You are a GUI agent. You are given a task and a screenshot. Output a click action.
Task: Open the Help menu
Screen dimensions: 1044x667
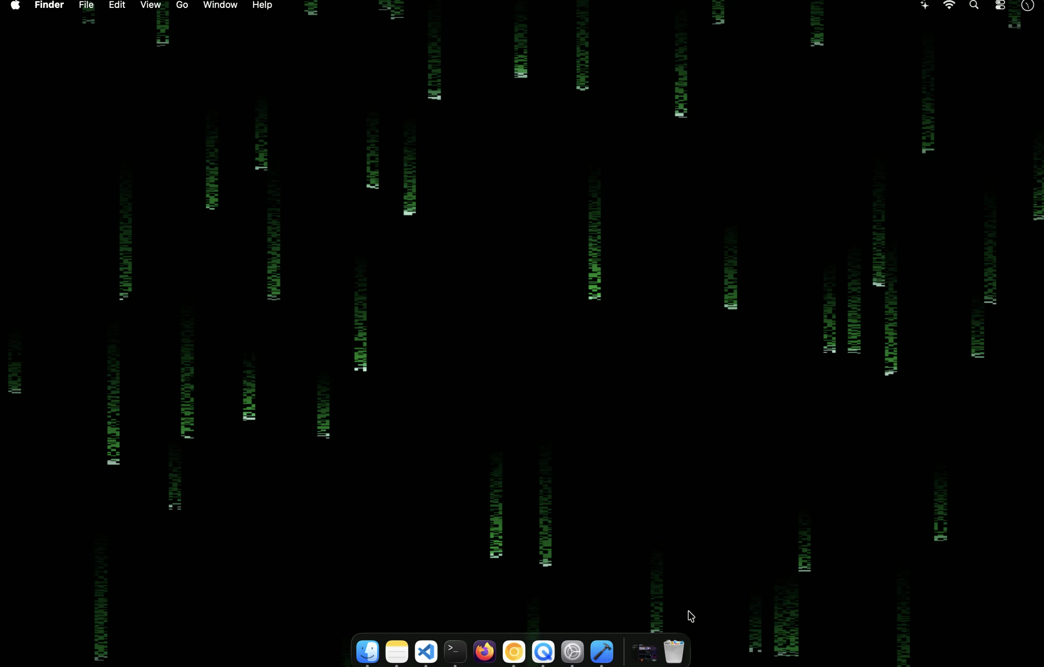tap(262, 5)
